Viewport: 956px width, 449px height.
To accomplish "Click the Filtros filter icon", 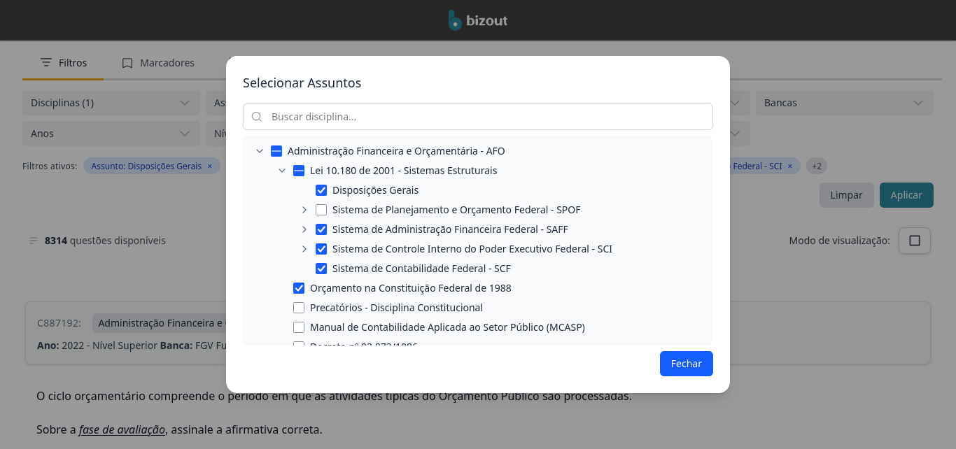I will [46, 63].
